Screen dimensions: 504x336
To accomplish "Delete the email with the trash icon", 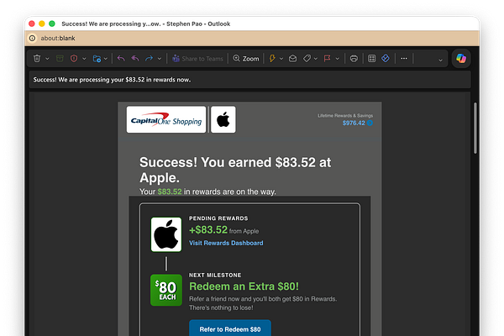I will (37, 59).
